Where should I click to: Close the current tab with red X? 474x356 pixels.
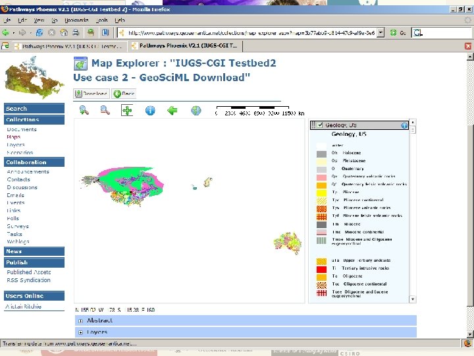click(468, 46)
